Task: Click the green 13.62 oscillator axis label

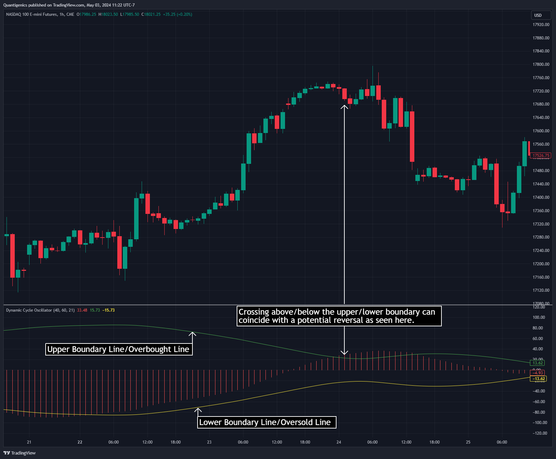Action: pyautogui.click(x=537, y=363)
